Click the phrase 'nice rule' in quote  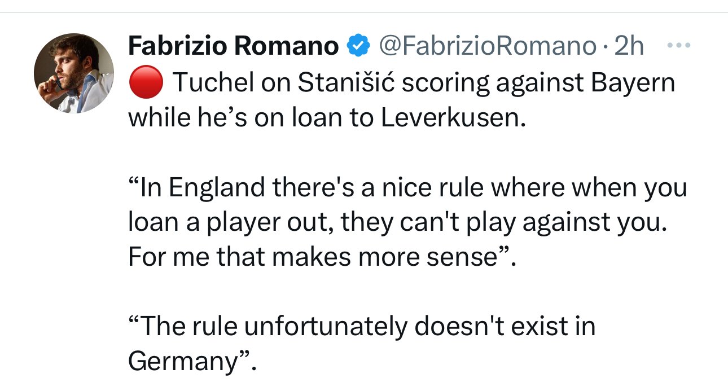pyautogui.click(x=415, y=187)
